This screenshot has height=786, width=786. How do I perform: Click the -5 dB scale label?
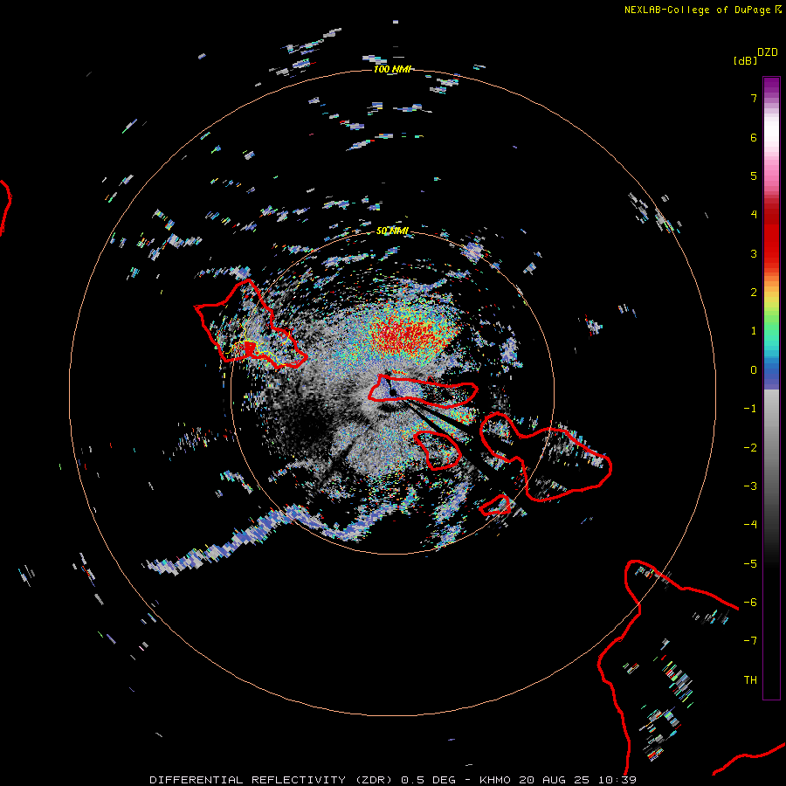pos(750,564)
